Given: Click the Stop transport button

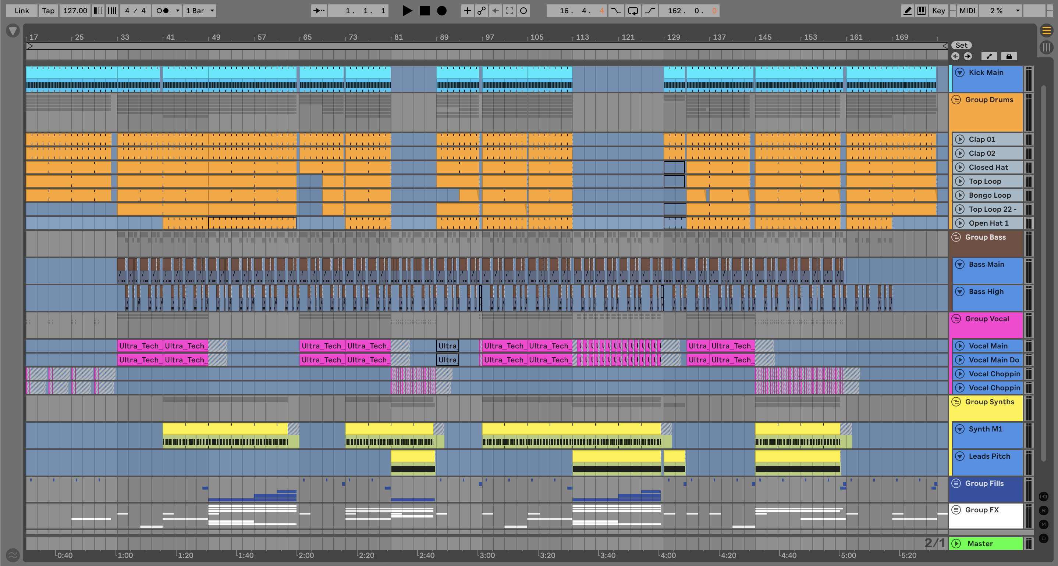Looking at the screenshot, I should coord(425,11).
